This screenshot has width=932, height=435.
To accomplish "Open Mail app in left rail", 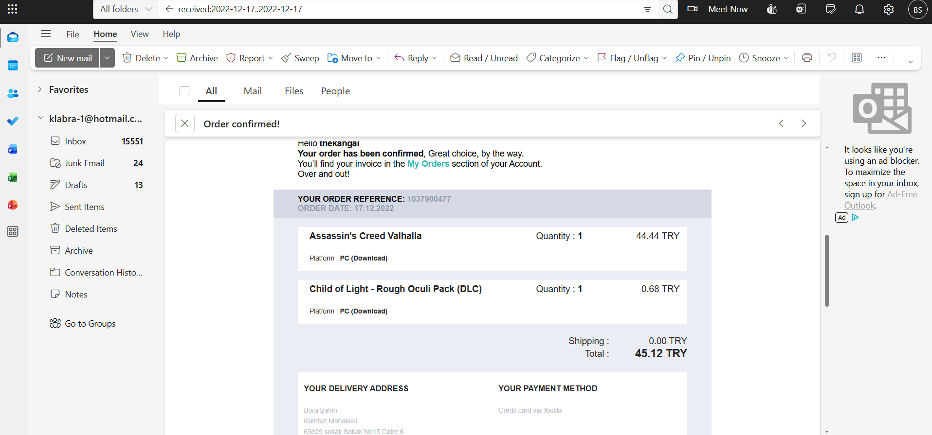I will tap(13, 37).
